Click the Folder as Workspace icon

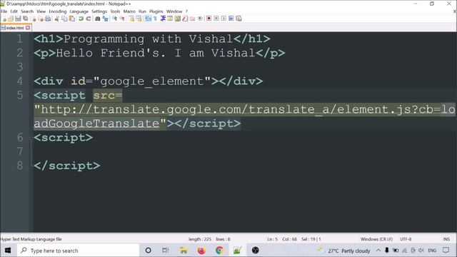(192, 19)
